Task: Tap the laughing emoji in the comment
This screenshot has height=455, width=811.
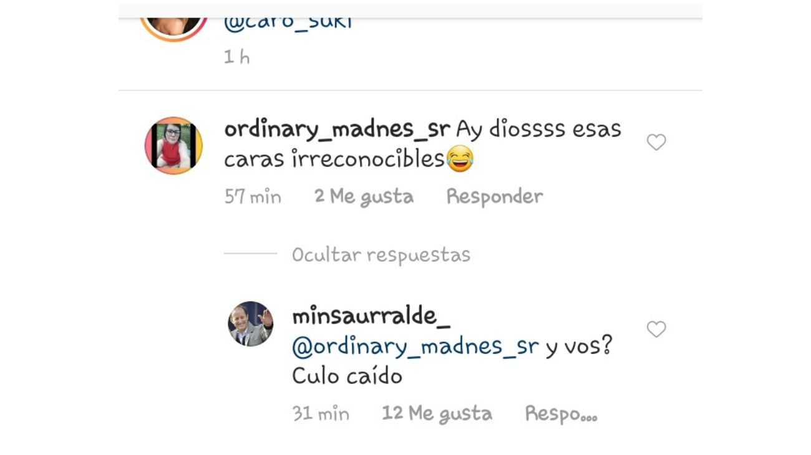Action: coord(460,159)
